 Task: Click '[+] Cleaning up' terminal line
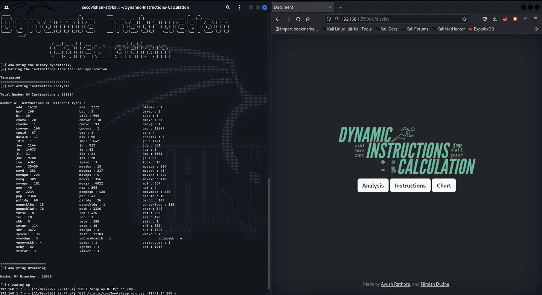click(15, 285)
